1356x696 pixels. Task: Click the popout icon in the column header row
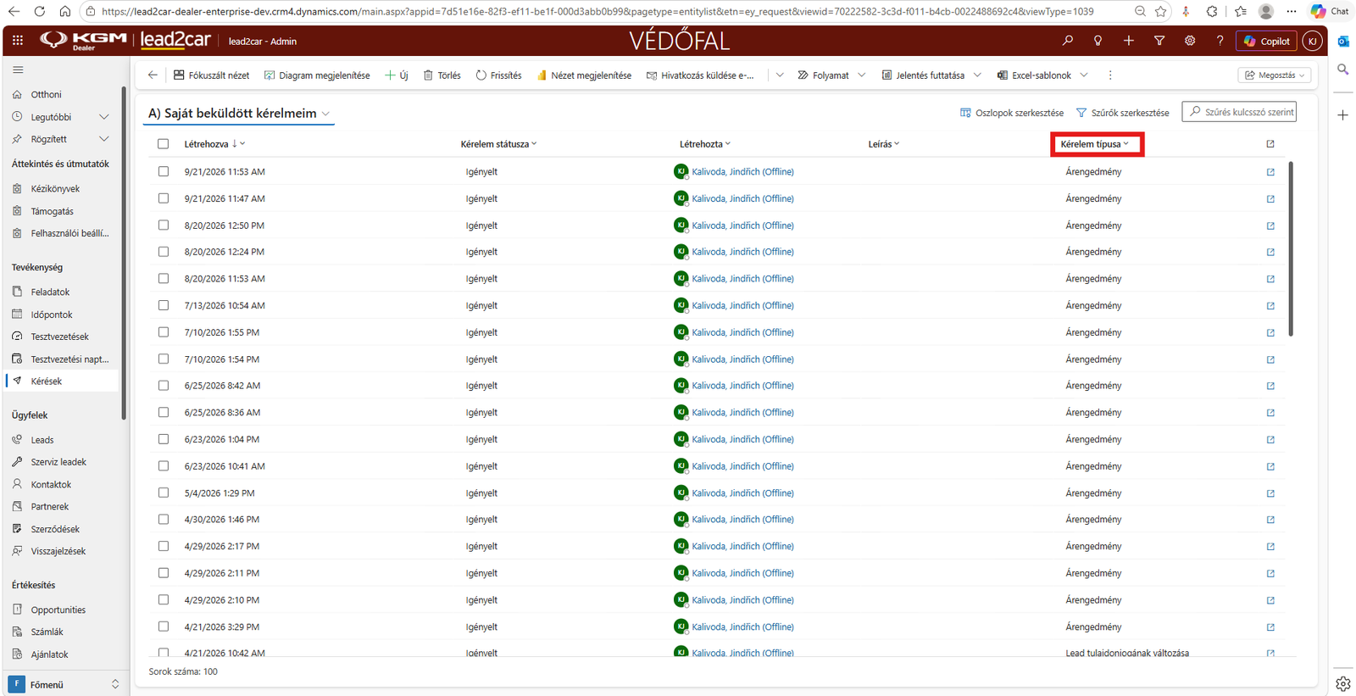click(x=1270, y=144)
